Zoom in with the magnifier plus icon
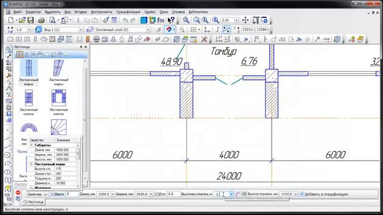The height and width of the screenshot is (215, 383). (x=215, y=20)
